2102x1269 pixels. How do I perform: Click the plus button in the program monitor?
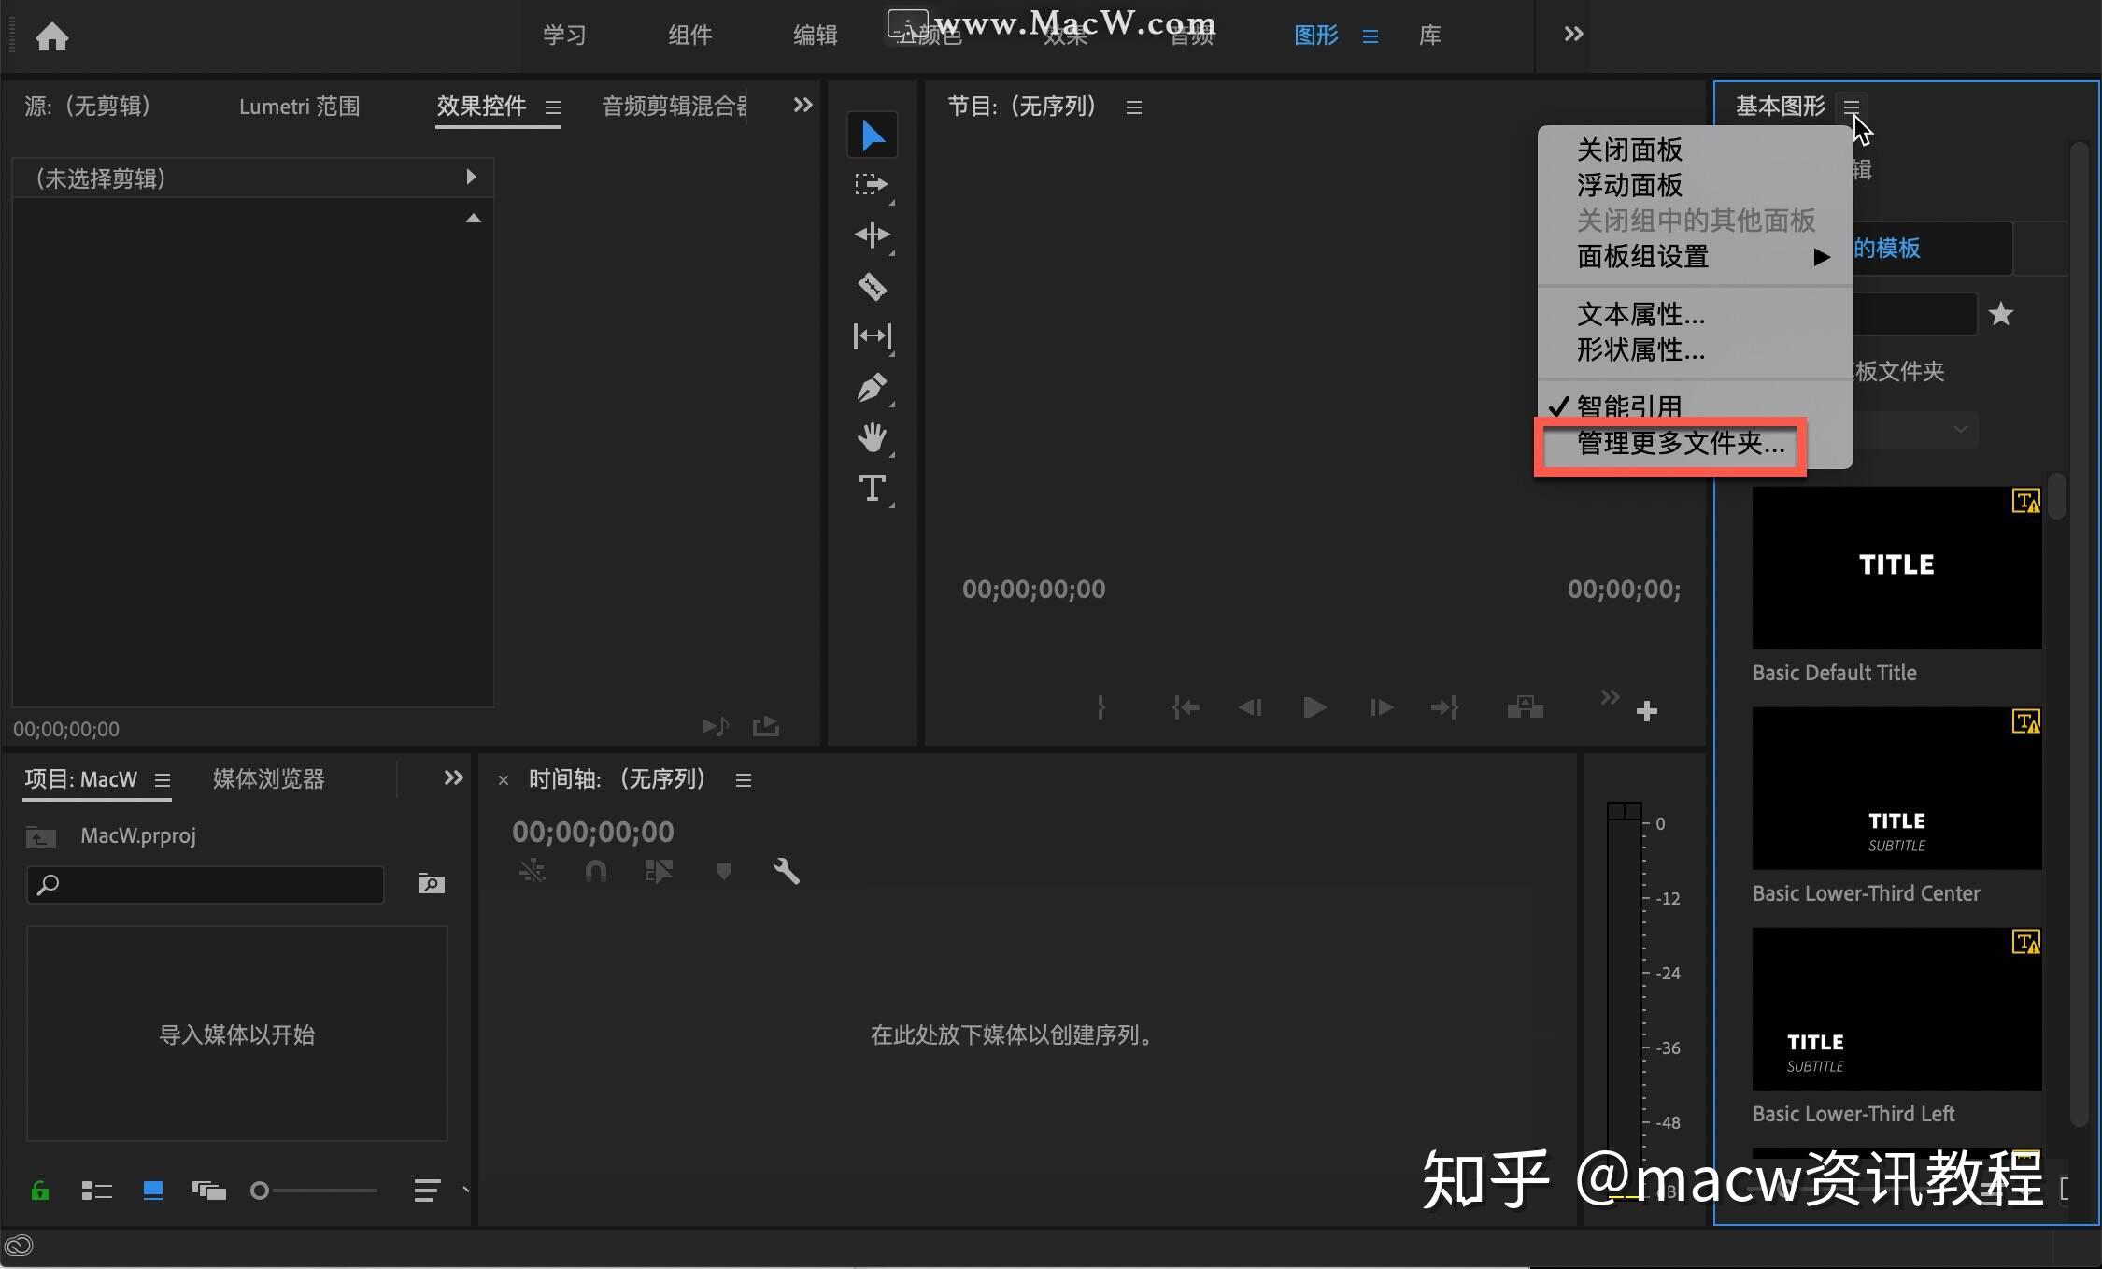pyautogui.click(x=1647, y=710)
